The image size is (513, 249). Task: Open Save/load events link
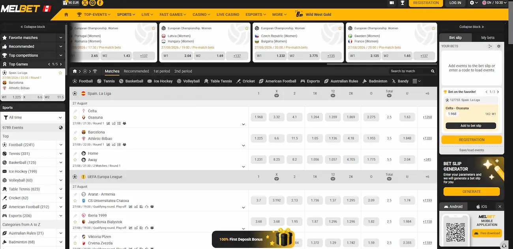click(x=472, y=150)
